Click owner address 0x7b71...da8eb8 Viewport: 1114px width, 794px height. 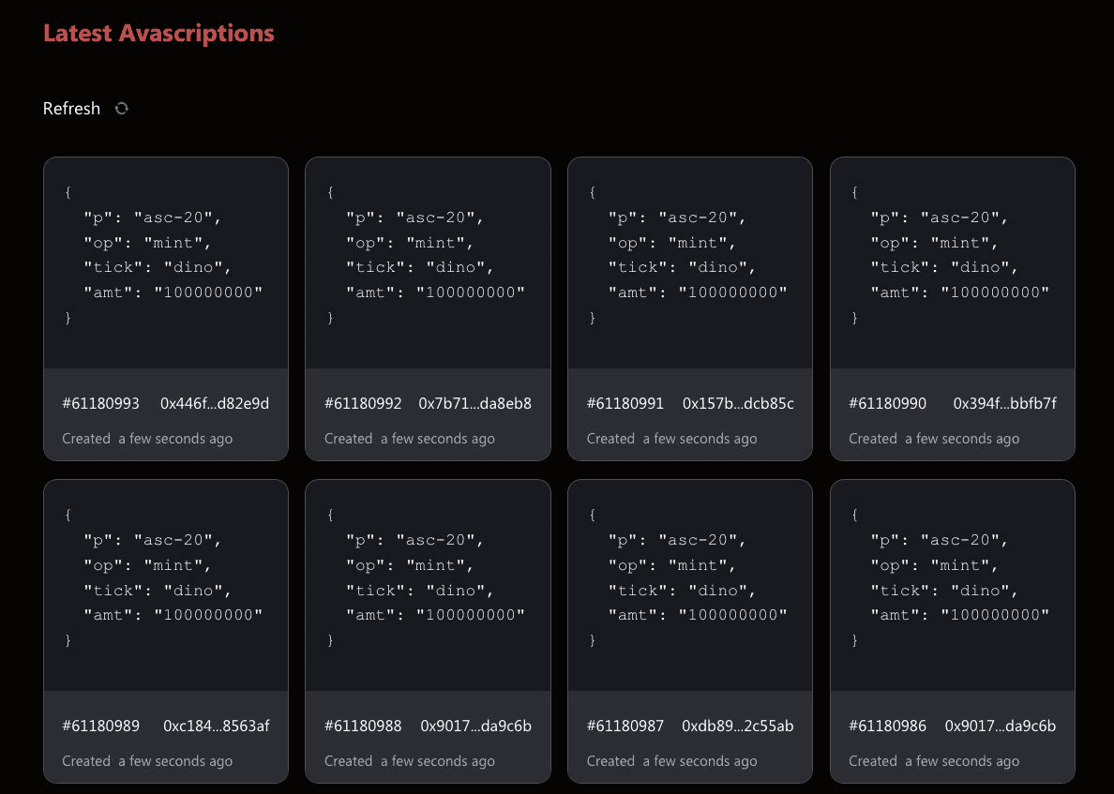click(x=474, y=404)
